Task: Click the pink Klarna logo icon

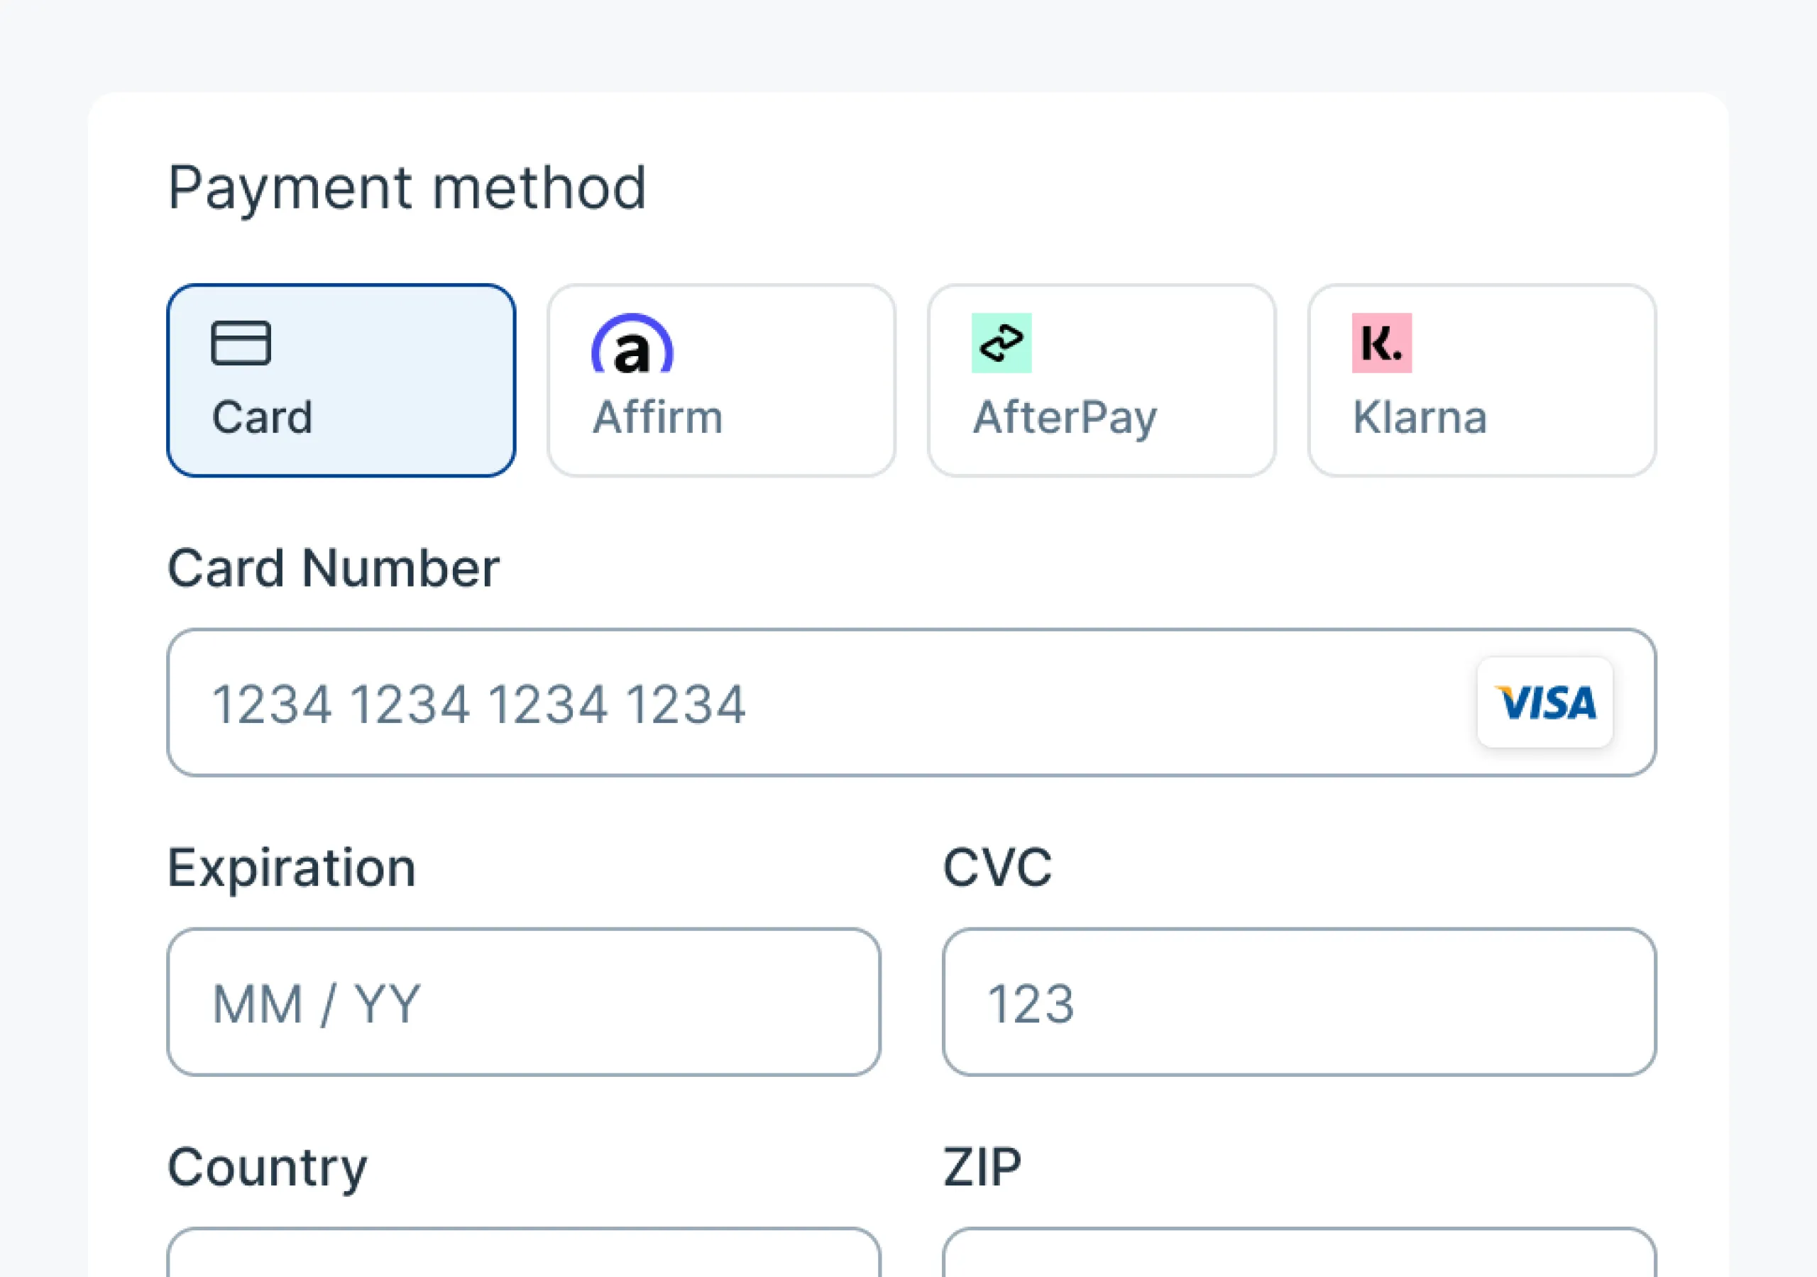Action: click(1381, 343)
